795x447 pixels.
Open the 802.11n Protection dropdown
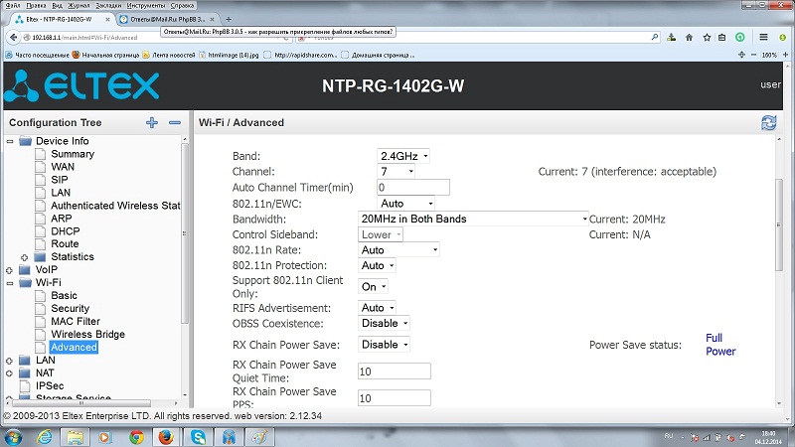377,265
